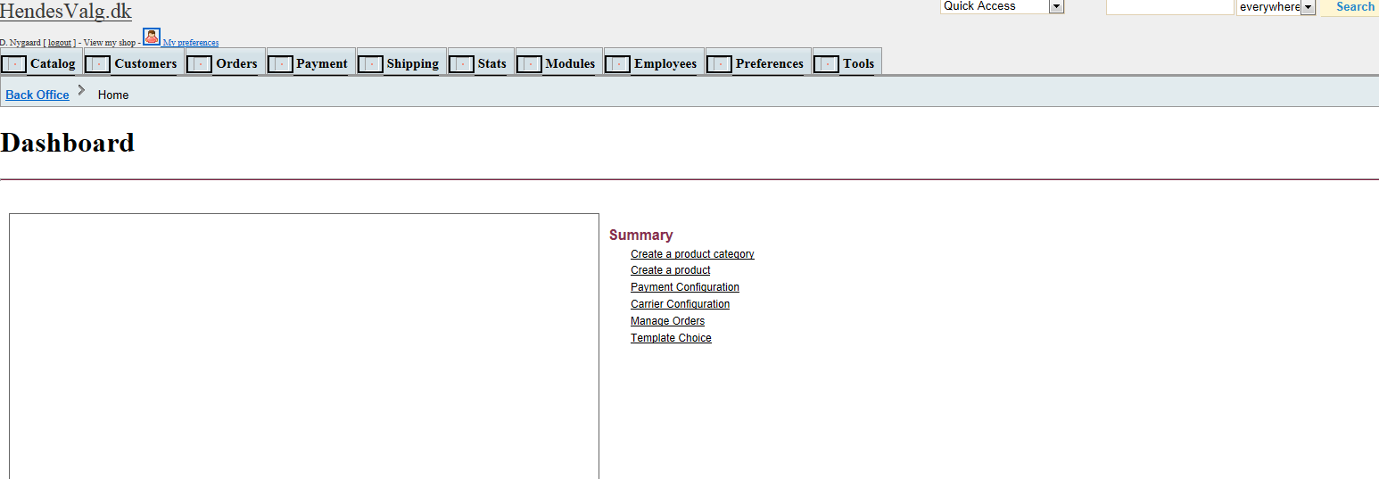Click the icon beside the Employees tab
This screenshot has width=1379, height=479.
pyautogui.click(x=617, y=64)
